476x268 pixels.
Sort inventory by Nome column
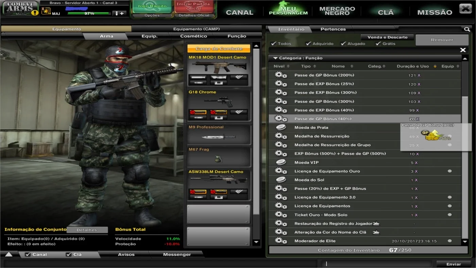(342, 66)
